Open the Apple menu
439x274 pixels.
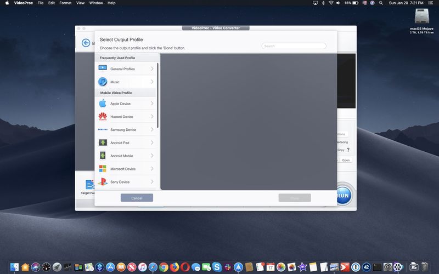[x=7, y=3]
